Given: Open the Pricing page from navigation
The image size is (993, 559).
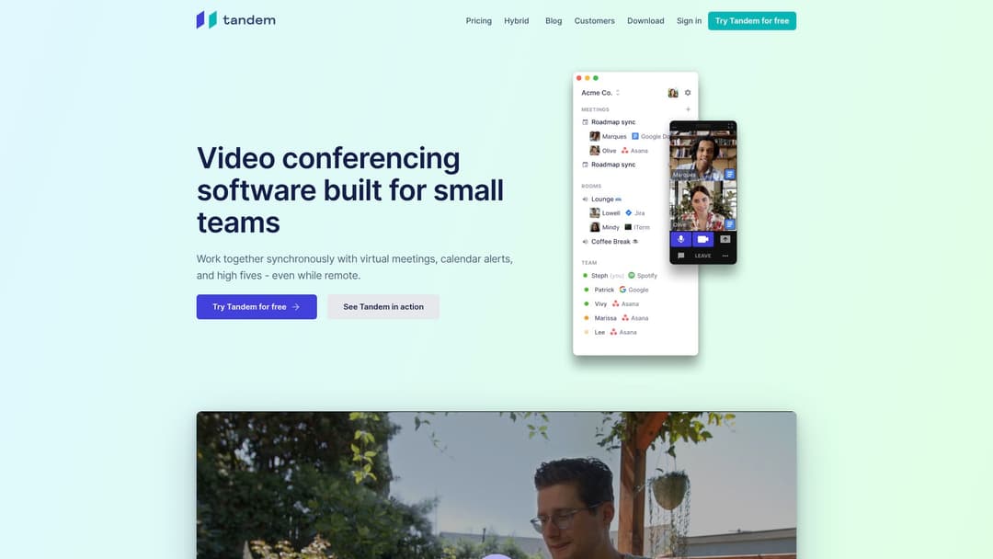Looking at the screenshot, I should tap(478, 21).
